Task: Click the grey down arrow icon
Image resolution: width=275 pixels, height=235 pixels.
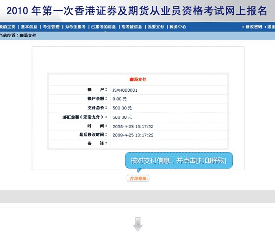Action: 138,224
